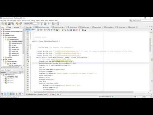Screen dimensions: 153x115
Task: Click the Shift Line Left editor icon
Action: tap(71, 30)
